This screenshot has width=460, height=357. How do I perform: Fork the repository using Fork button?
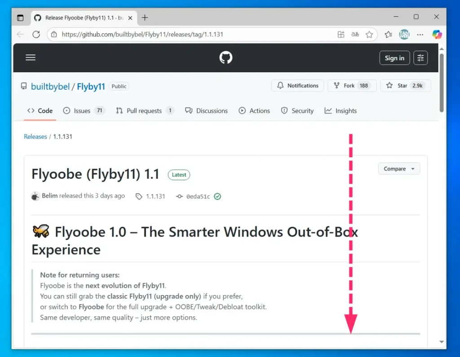(x=352, y=86)
